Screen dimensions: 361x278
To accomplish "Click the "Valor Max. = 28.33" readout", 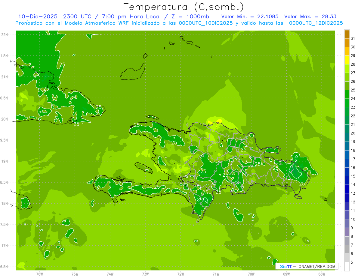I will tap(310, 16).
